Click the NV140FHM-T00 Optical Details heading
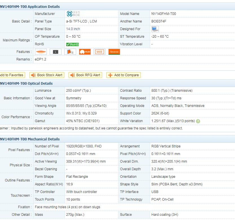The width and height of the screenshot is (235, 220). [x=27, y=83]
